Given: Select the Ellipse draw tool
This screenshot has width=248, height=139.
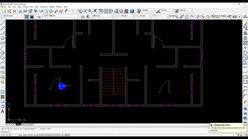Looking at the screenshot, I should (3, 67).
